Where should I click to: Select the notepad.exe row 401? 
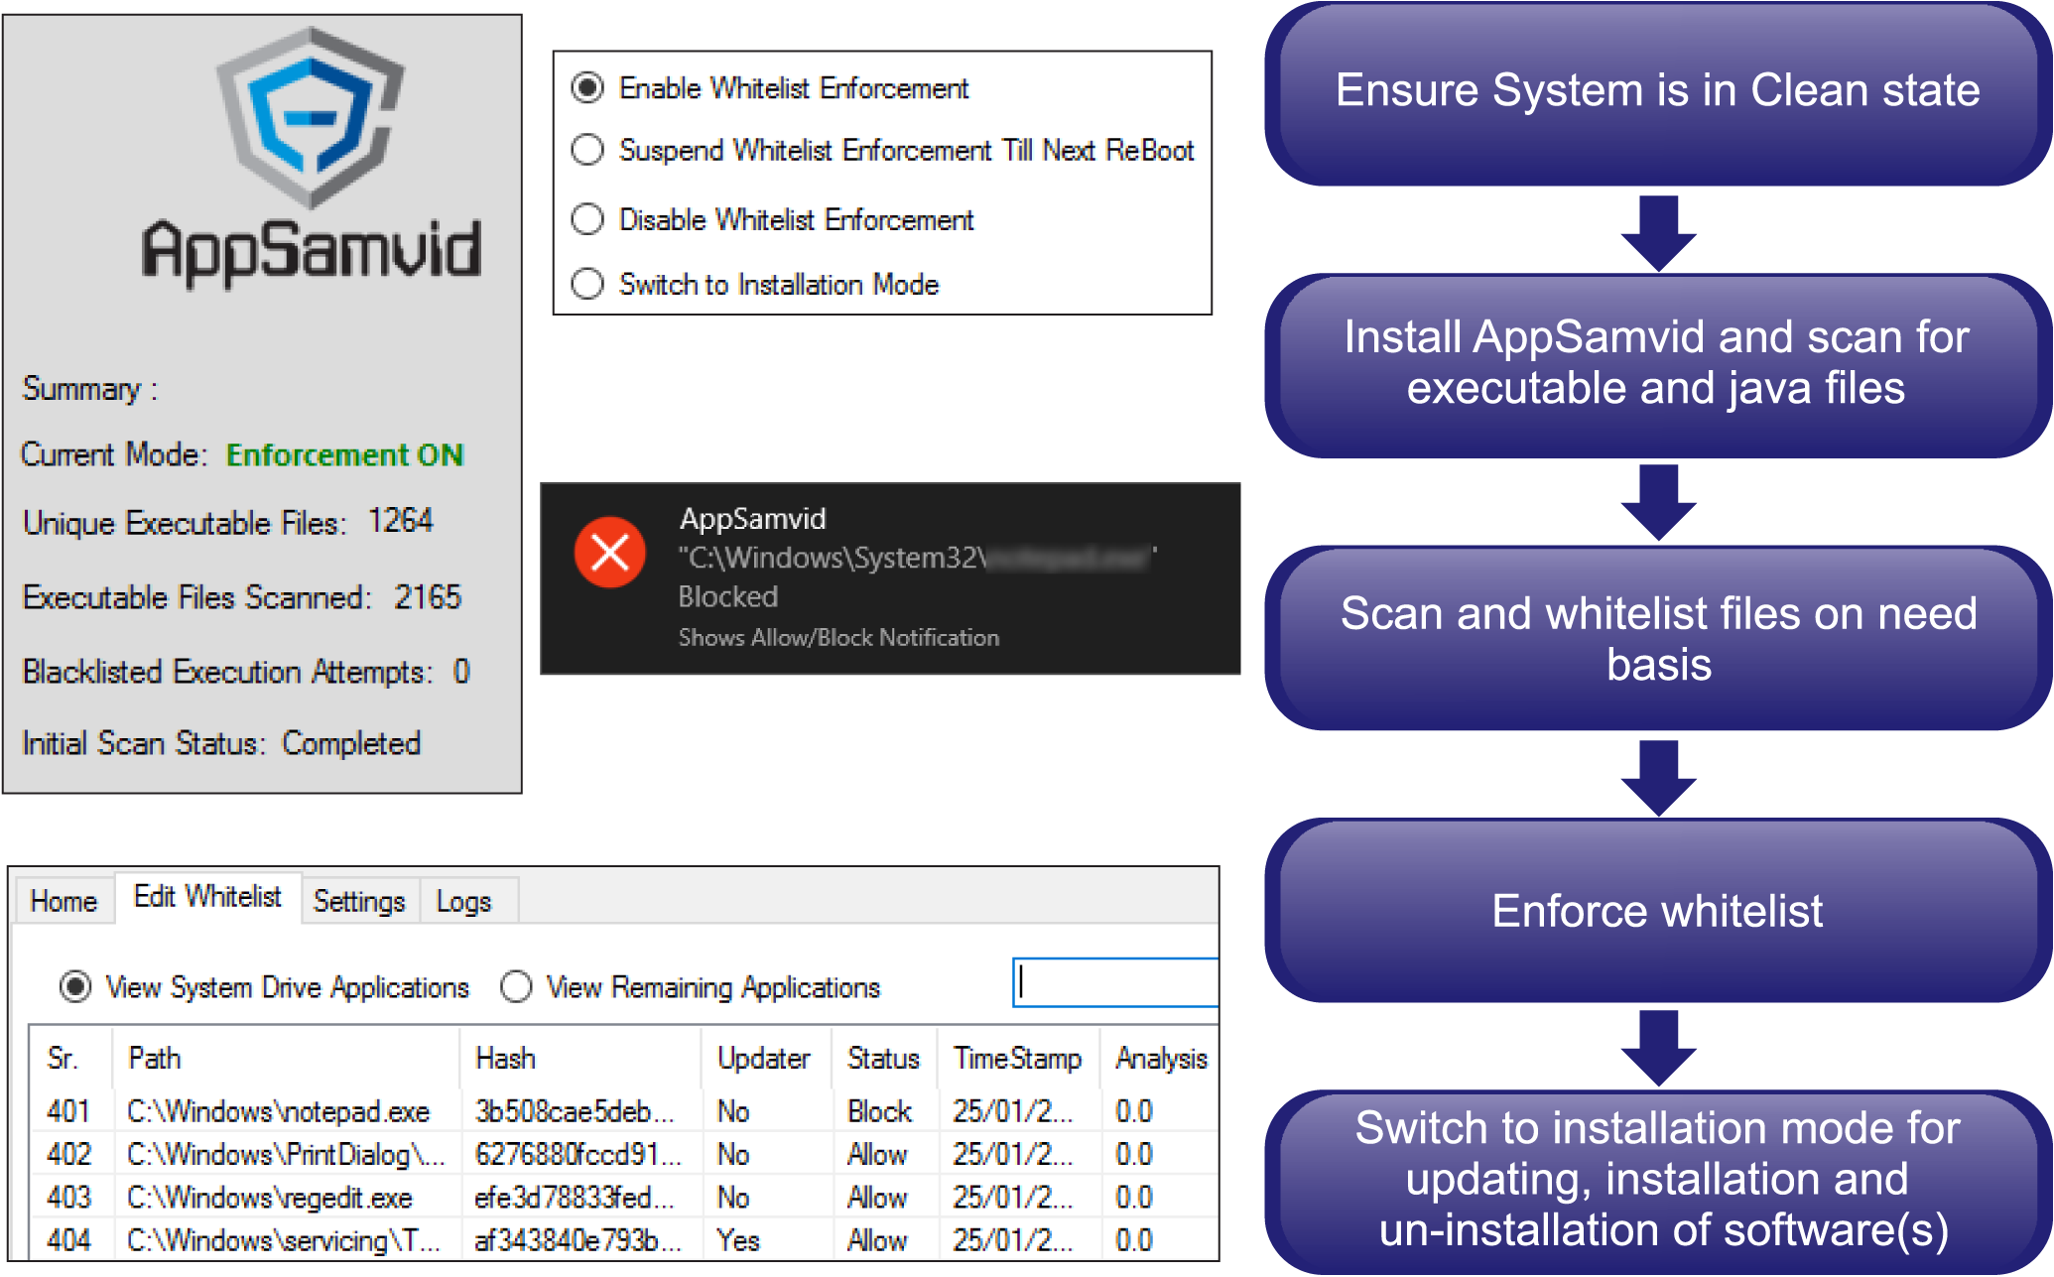[x=278, y=1111]
